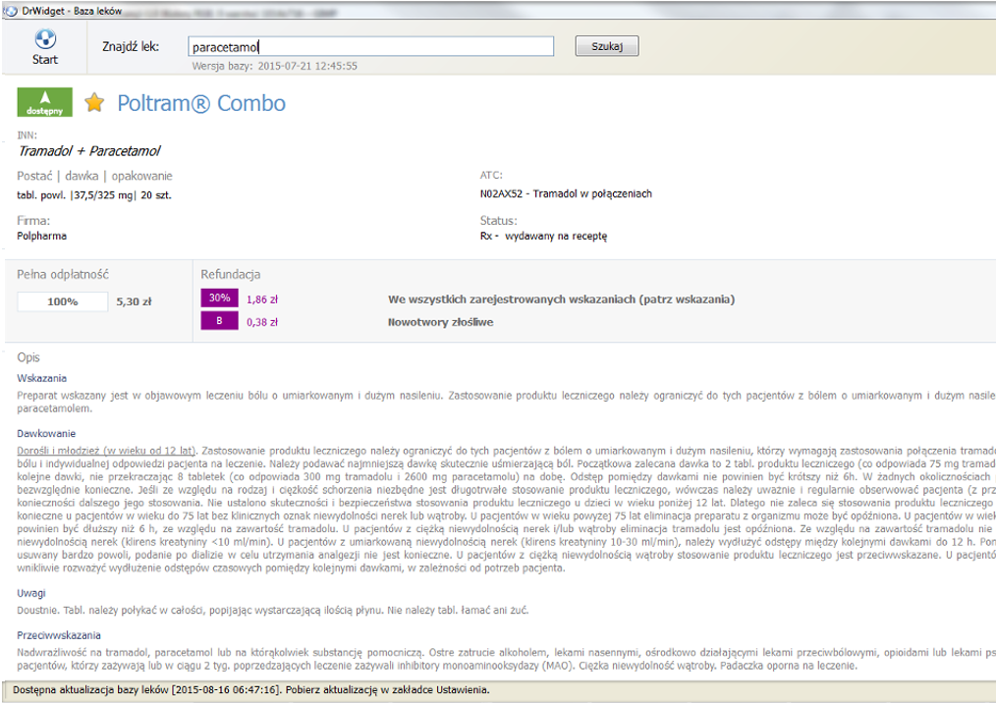The image size is (996, 703).
Task: Click the Polpharma company name
Action: coord(42,236)
